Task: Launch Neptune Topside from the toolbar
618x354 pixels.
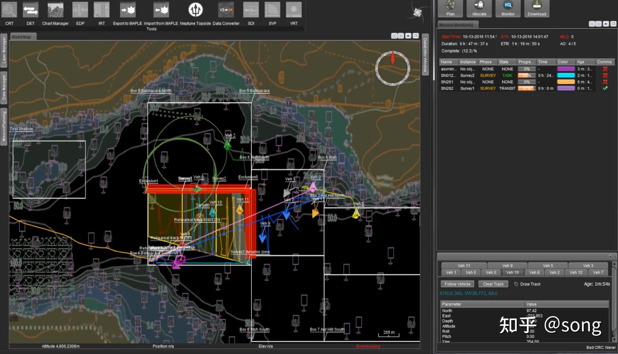Action: pos(195,10)
